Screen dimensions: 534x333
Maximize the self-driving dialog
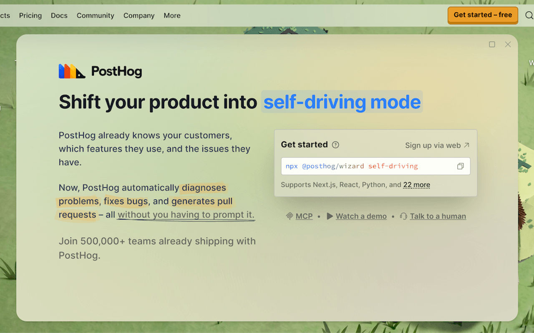point(492,45)
